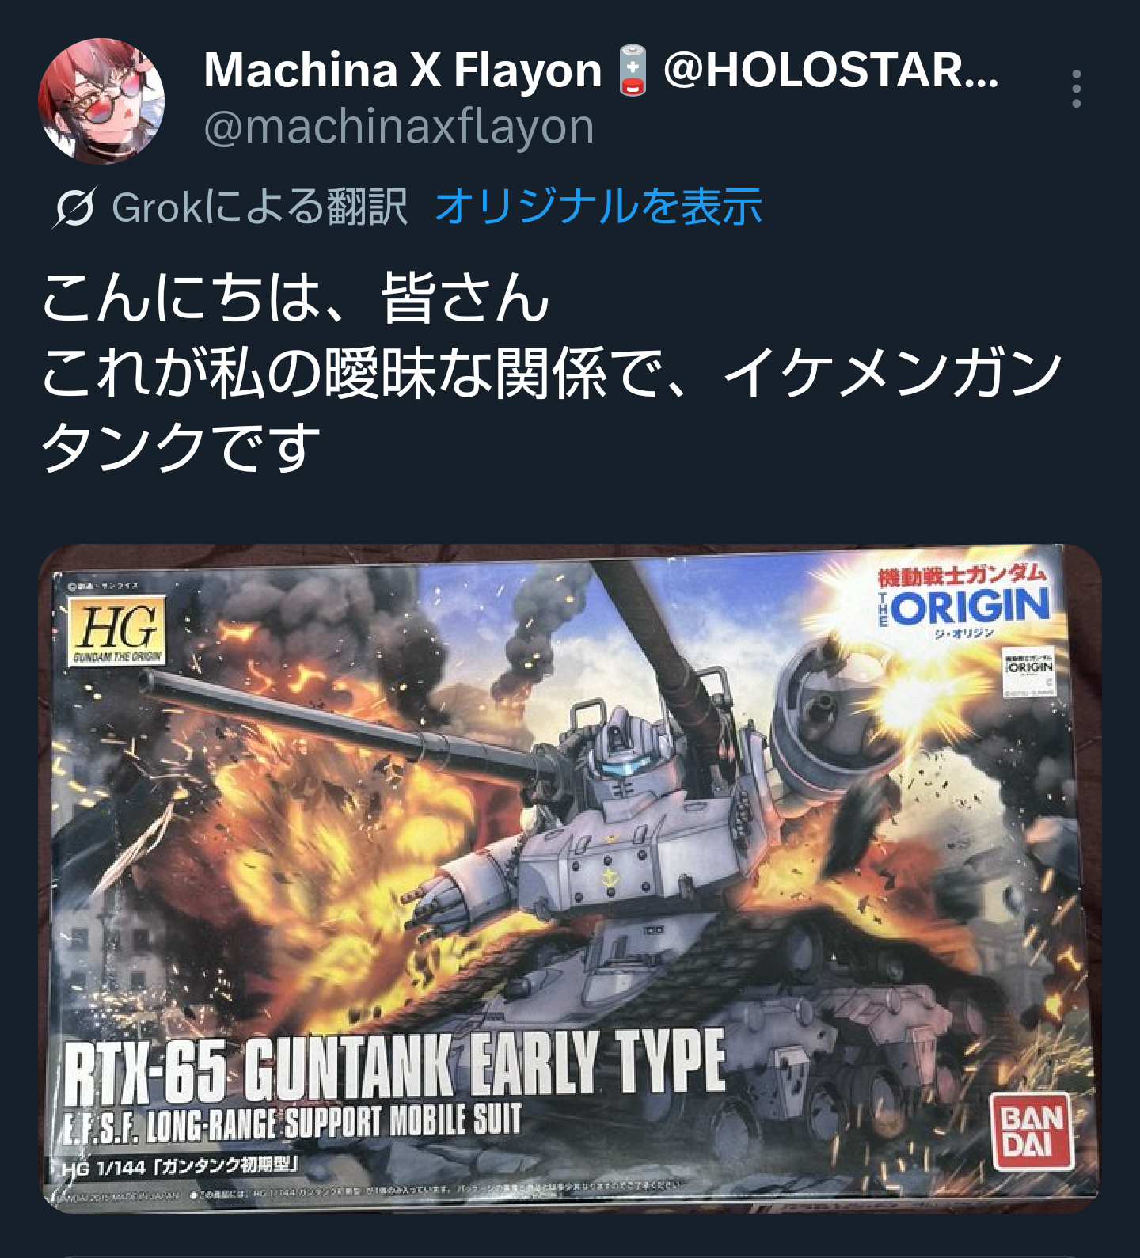Show original text via オリジナルを表示

(598, 207)
